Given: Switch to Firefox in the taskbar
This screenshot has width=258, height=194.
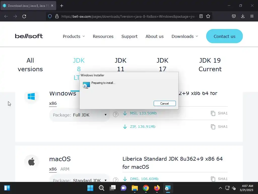Looking at the screenshot, I should coord(157,188).
